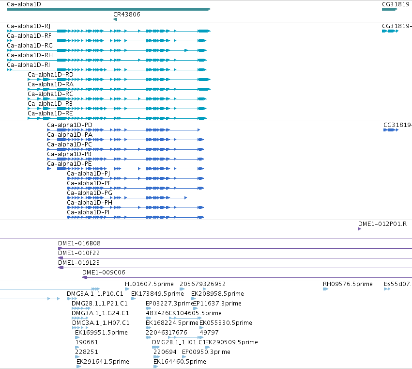Image resolution: width=412 pixels, height=369 pixels.
Task: Click EST EK104605.5prime
Action: 185,318
